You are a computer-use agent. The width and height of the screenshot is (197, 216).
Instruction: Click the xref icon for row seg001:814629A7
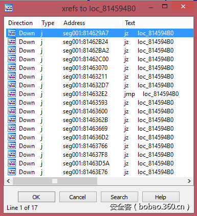point(12,33)
